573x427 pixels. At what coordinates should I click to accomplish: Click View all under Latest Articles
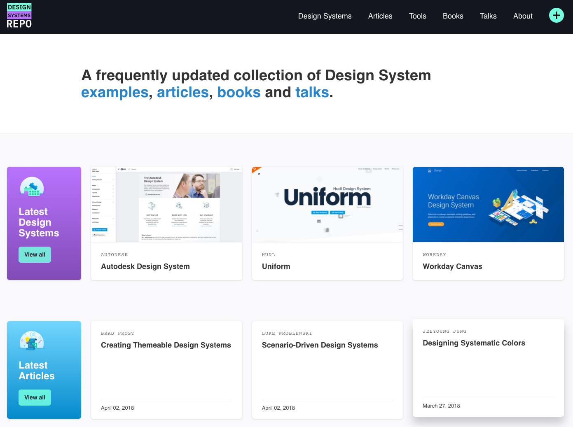35,397
